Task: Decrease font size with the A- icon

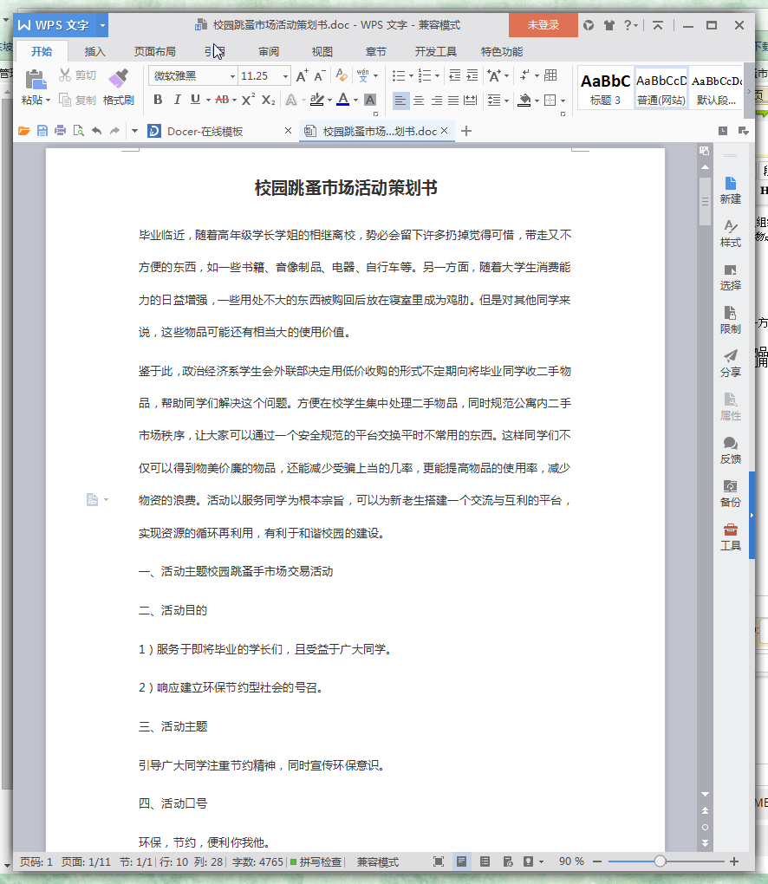Action: (320, 75)
